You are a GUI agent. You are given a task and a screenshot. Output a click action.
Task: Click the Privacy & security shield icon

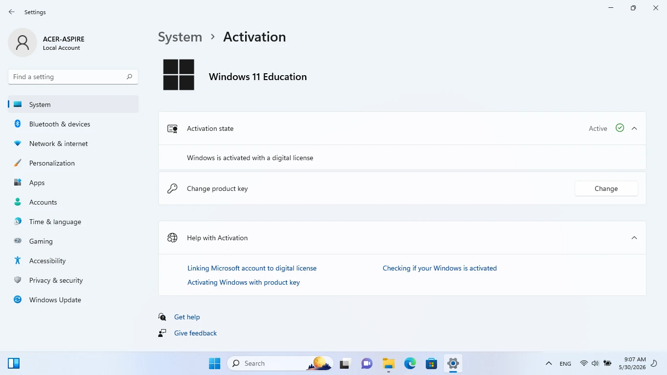pyautogui.click(x=18, y=280)
